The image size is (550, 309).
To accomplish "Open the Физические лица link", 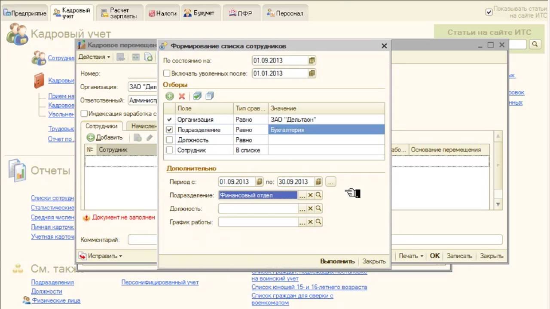I will pos(55,300).
